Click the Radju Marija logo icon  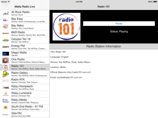(6, 101)
